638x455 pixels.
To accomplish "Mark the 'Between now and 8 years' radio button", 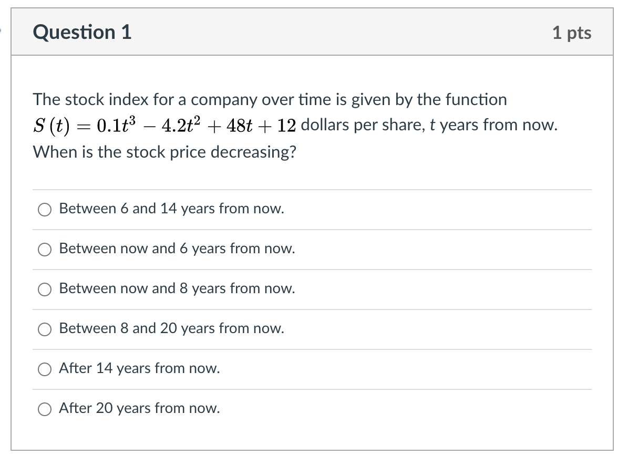I will pos(44,289).
